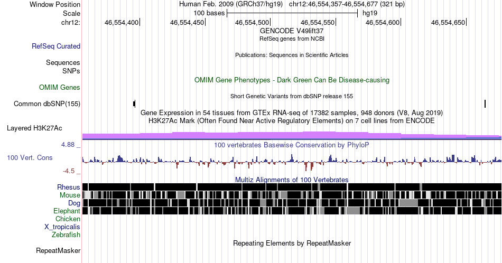The width and height of the screenshot is (502, 263).
Task: Click the Rhesus alignment label
Action: 69,187
